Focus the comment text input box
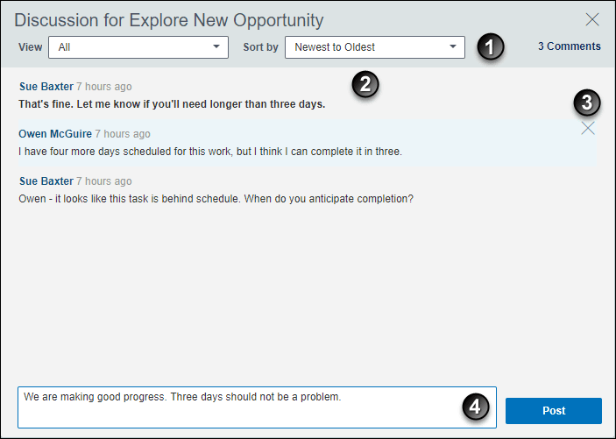 [x=257, y=407]
